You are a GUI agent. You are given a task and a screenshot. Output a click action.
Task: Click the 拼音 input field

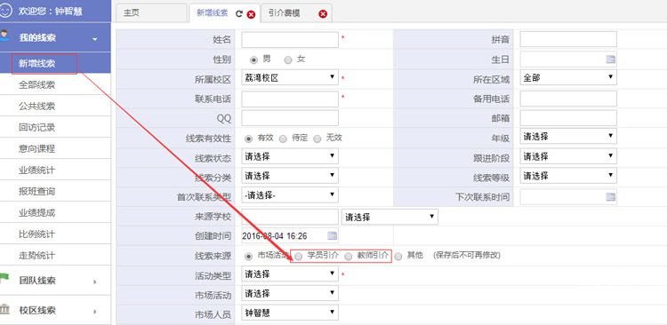(568, 39)
